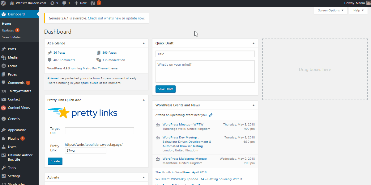This screenshot has height=185, width=371.
Task: Click the Plugins plug icon in sidebar
Action: (3, 138)
